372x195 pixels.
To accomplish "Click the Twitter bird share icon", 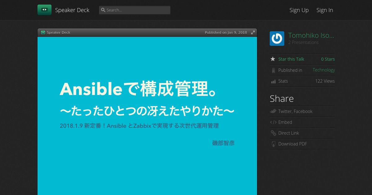I will (273, 111).
